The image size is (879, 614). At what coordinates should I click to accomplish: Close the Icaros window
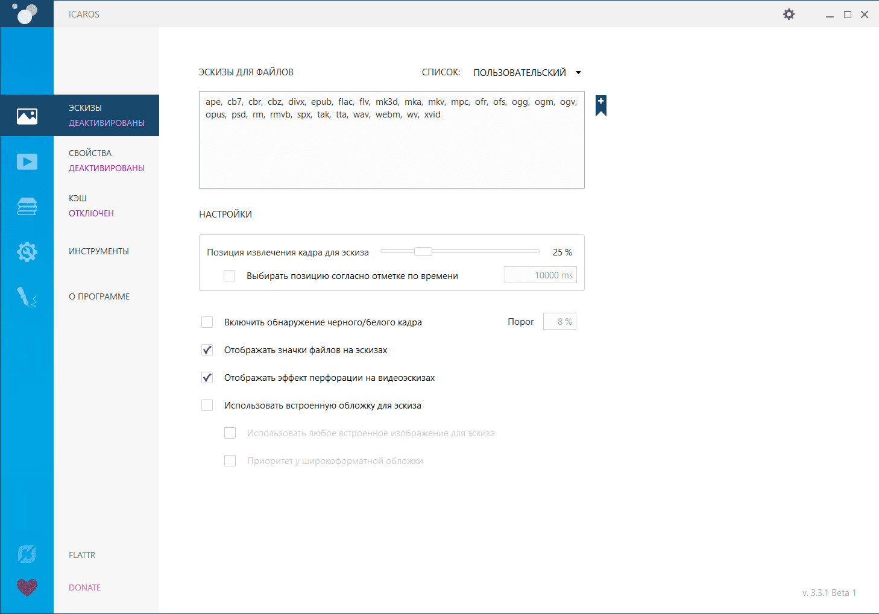[865, 14]
